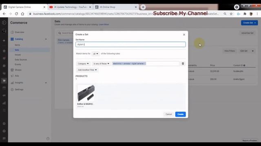Collapse the Catalog section chevron

pos(46,39)
